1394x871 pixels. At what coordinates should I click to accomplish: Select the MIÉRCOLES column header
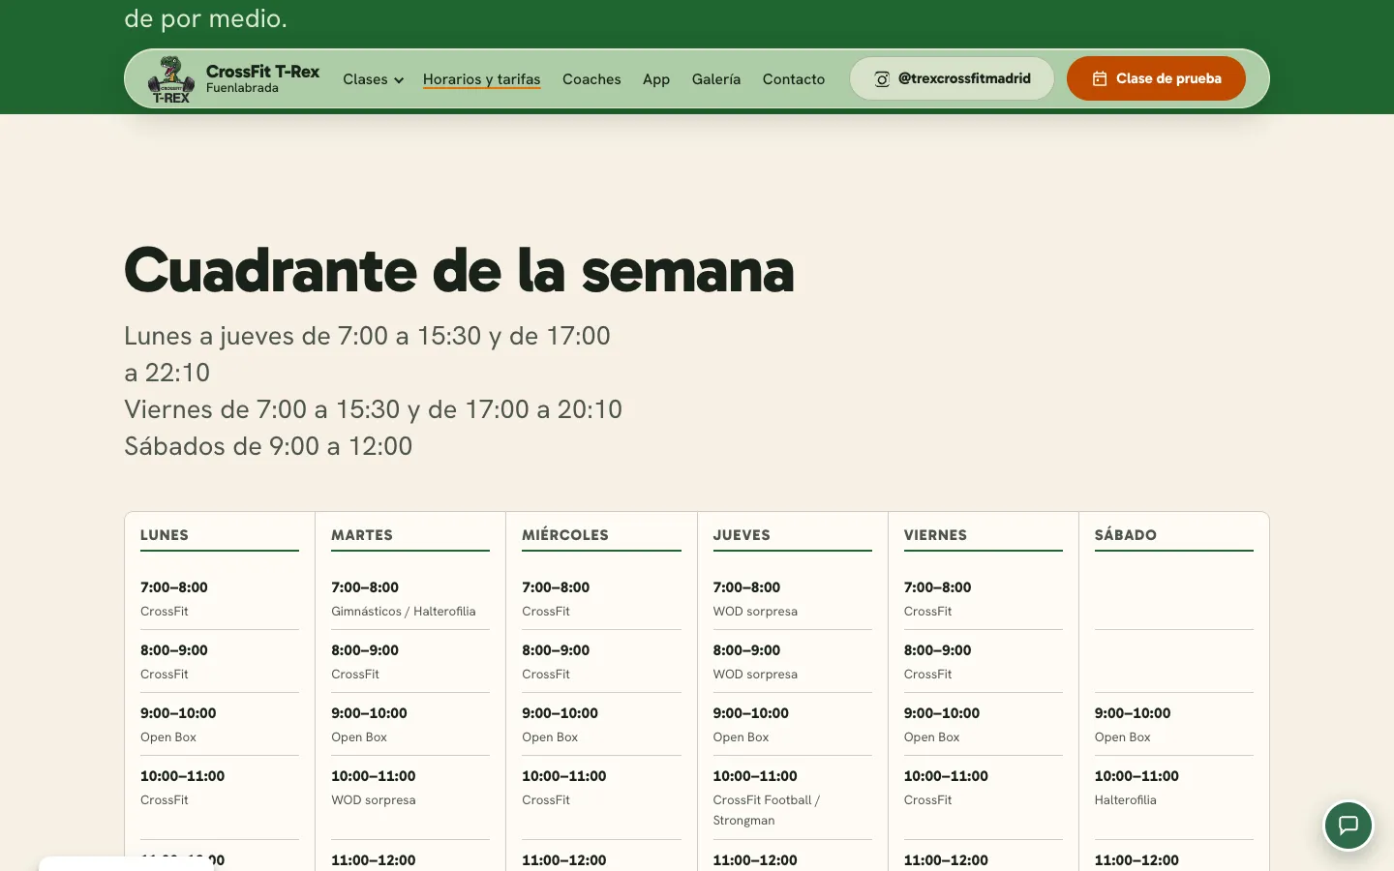tap(565, 535)
